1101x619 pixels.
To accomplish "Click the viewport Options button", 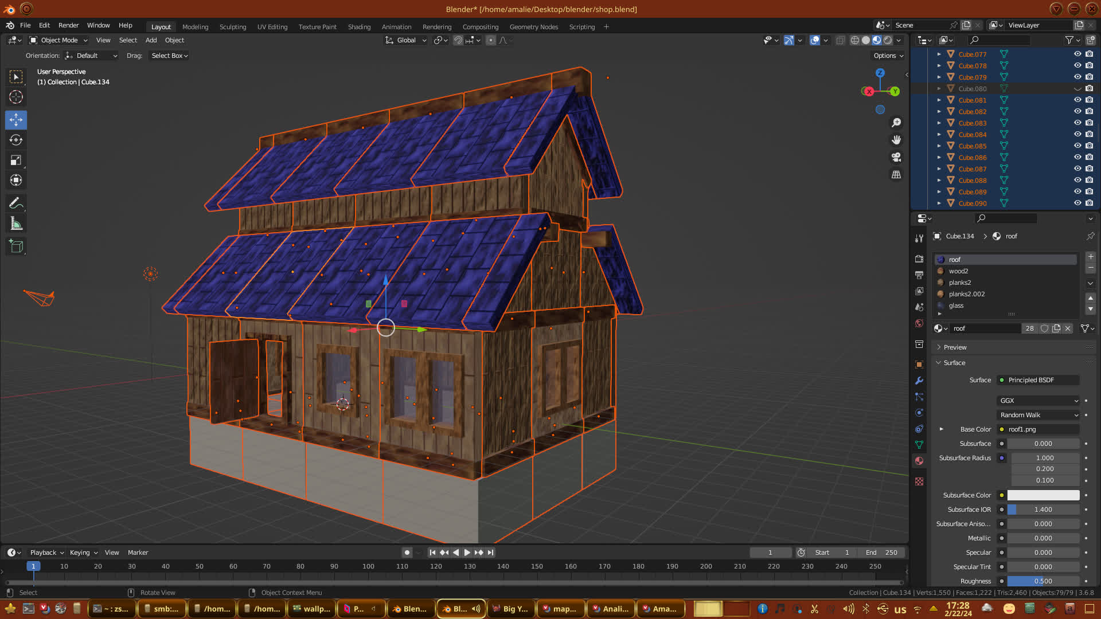I will [888, 56].
